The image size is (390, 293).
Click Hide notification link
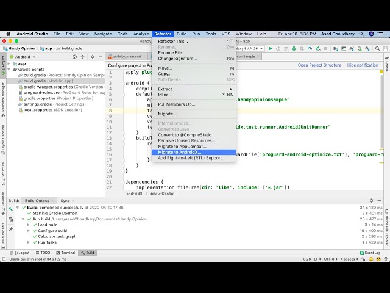363,65
